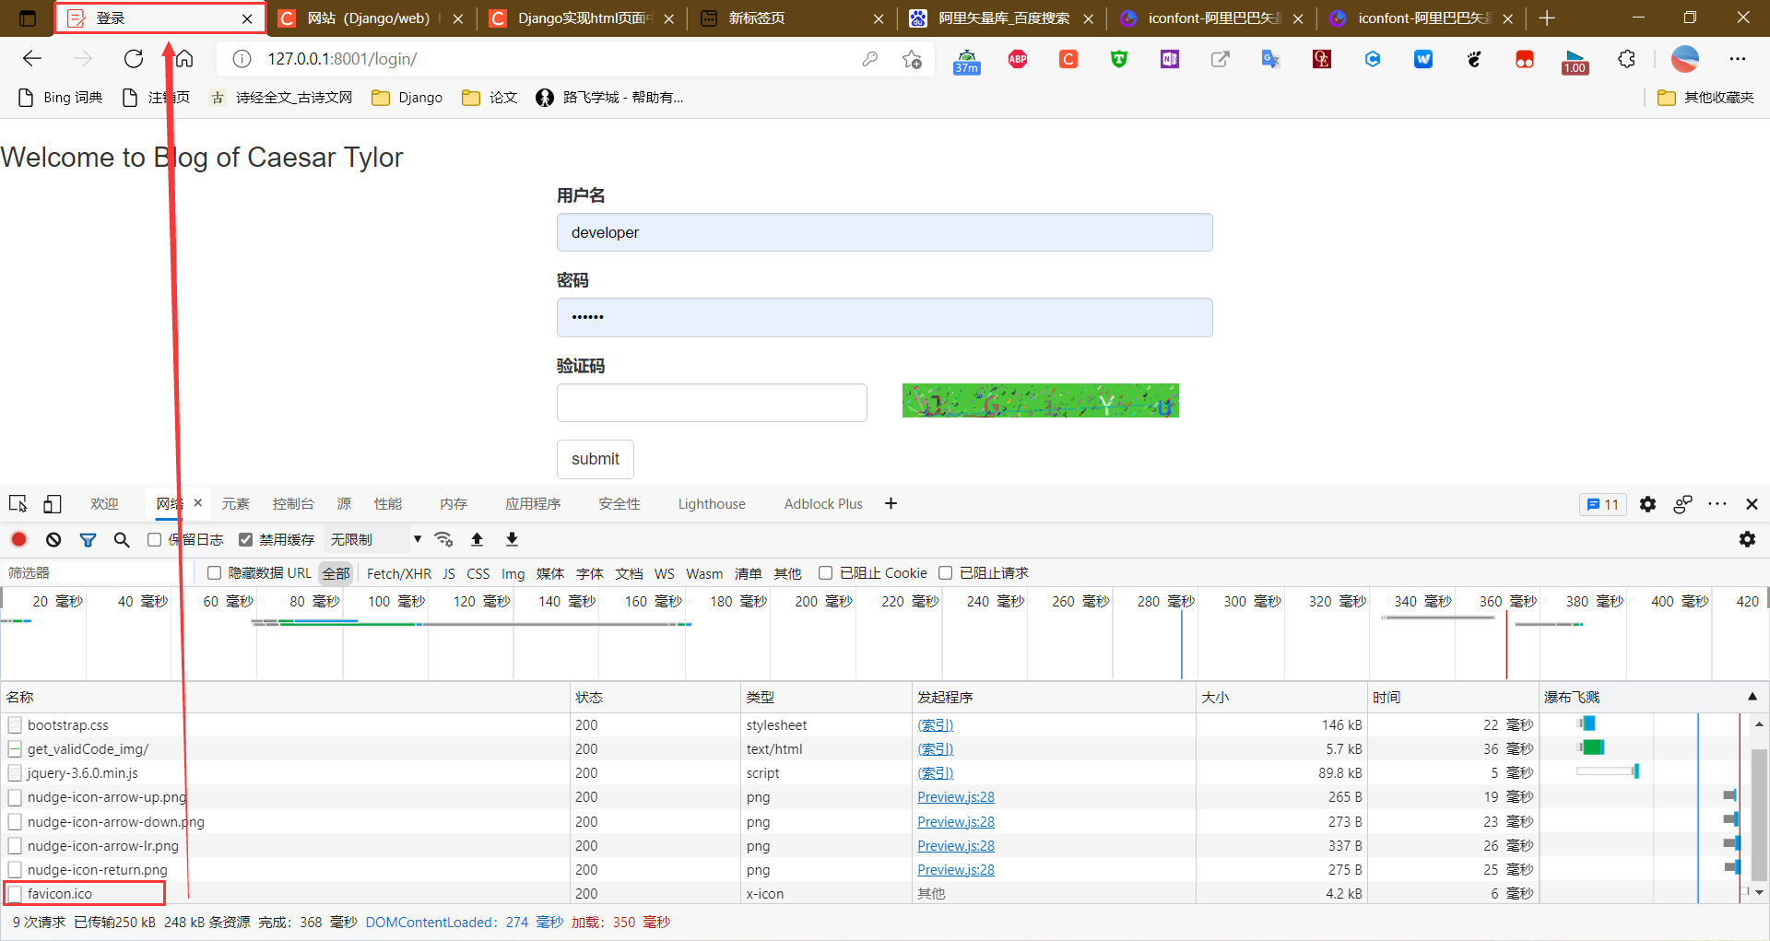Tick the checkbox beside nudge-icon-return.png

(15, 870)
